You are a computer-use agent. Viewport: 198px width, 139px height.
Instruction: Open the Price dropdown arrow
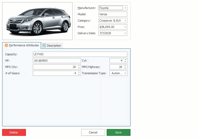(x=125, y=27)
